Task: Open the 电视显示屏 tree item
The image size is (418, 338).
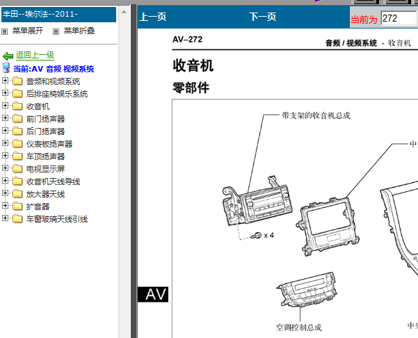Action: [45, 169]
